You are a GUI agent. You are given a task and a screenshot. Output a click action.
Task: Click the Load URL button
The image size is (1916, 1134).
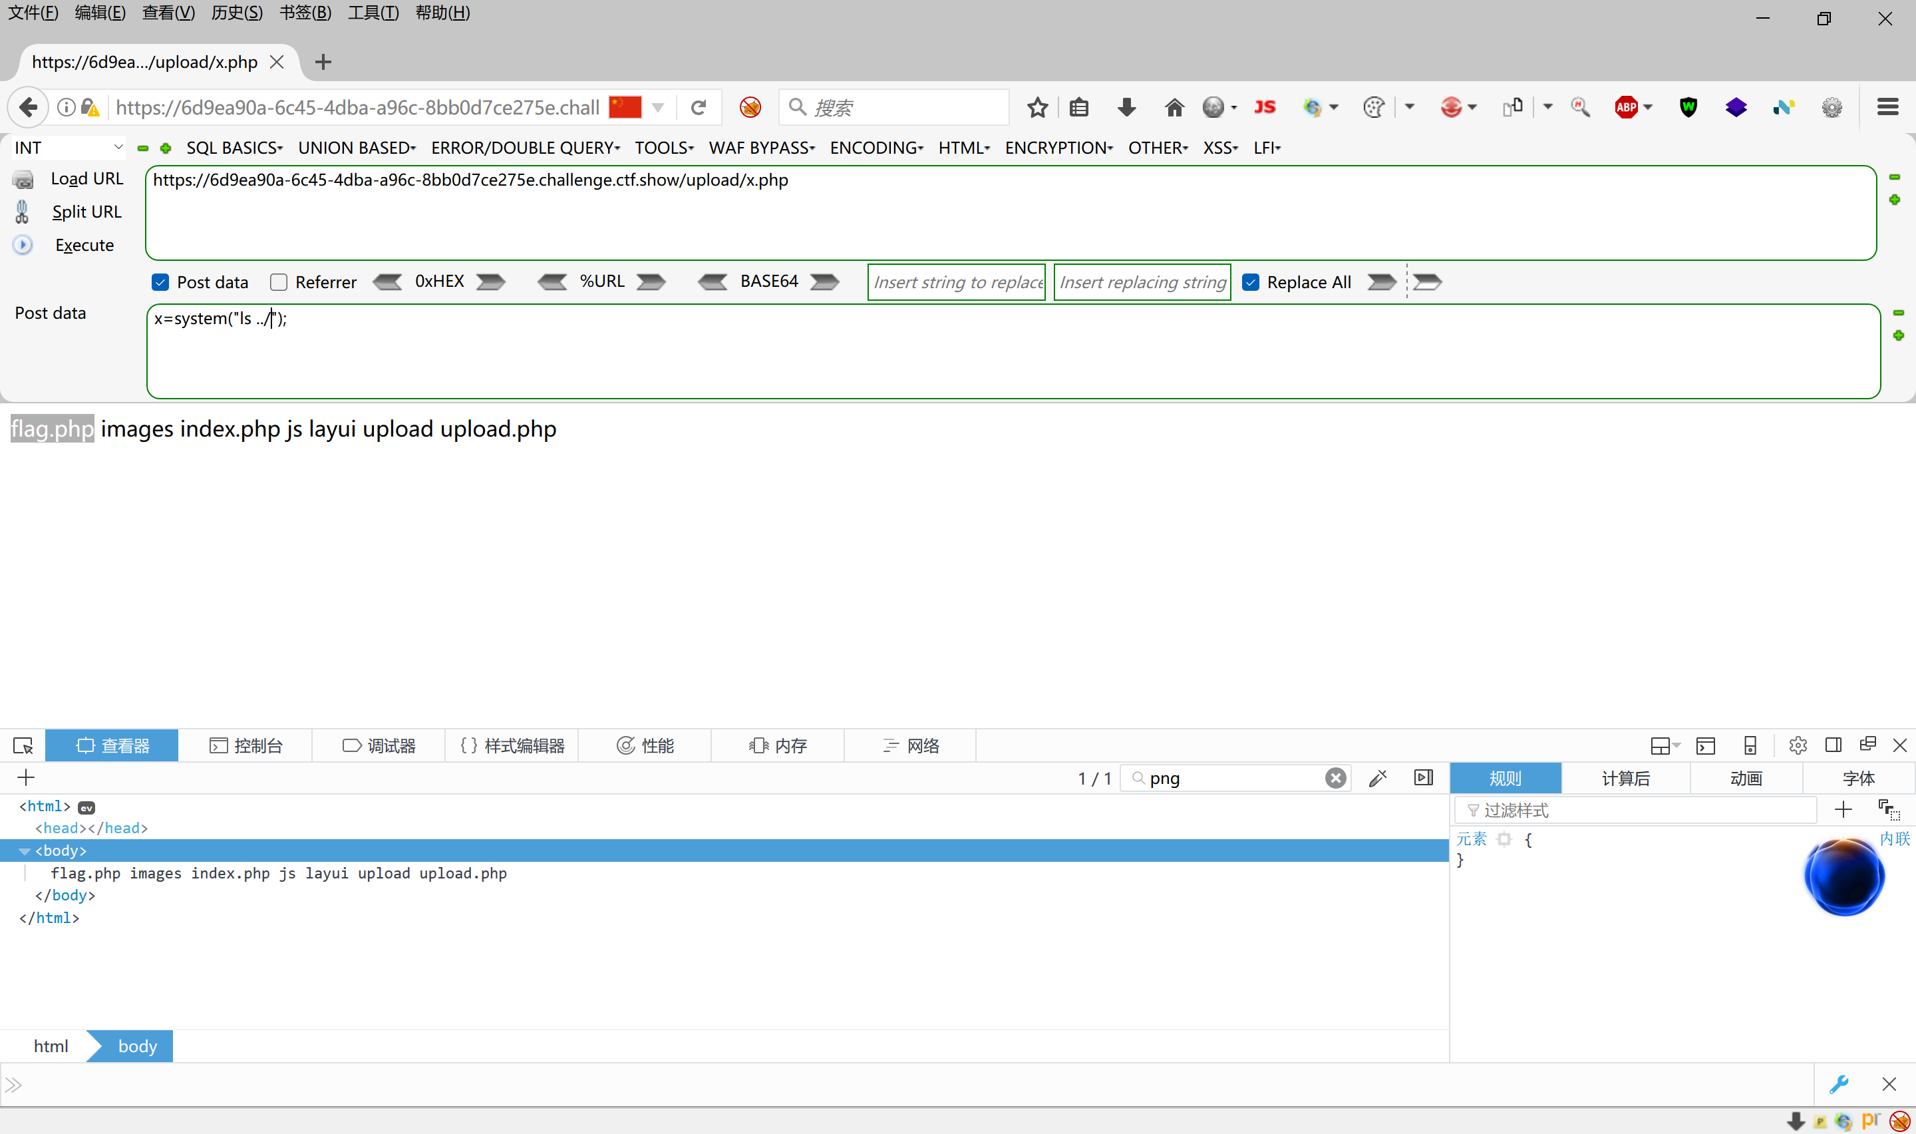pos(86,179)
